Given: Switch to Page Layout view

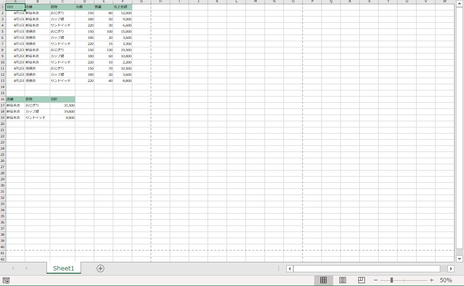Looking at the screenshot, I should [x=343, y=280].
